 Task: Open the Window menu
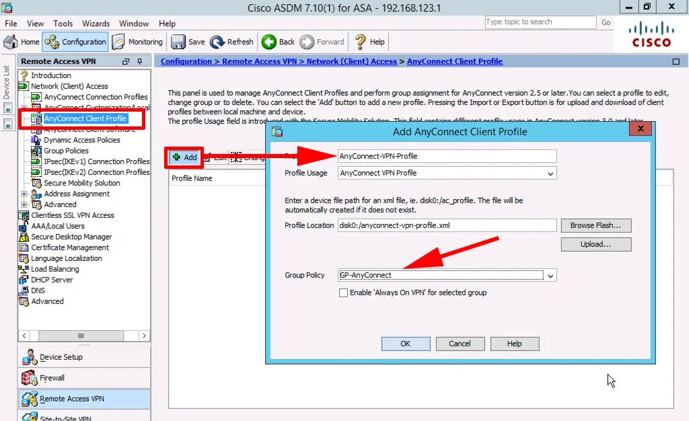tap(134, 24)
